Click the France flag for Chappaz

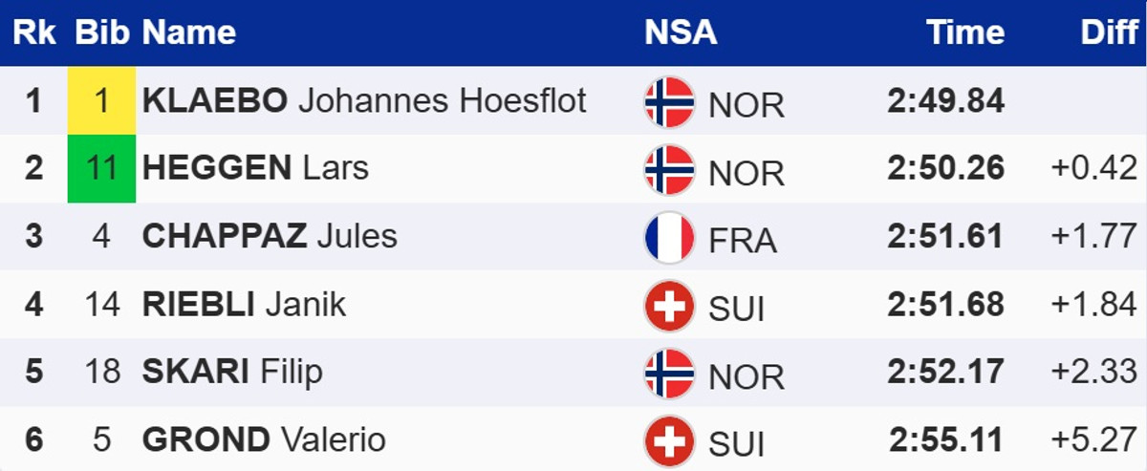pos(669,237)
